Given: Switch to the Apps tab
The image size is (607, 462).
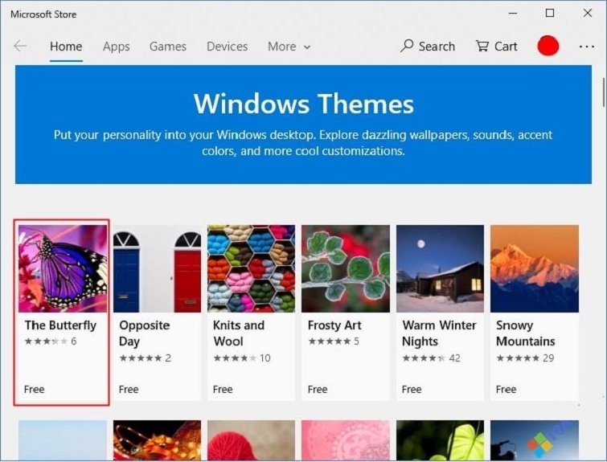Looking at the screenshot, I should (x=116, y=47).
